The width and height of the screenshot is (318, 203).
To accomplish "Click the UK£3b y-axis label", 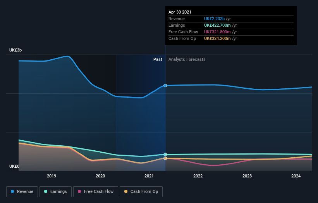I will [15, 50].
